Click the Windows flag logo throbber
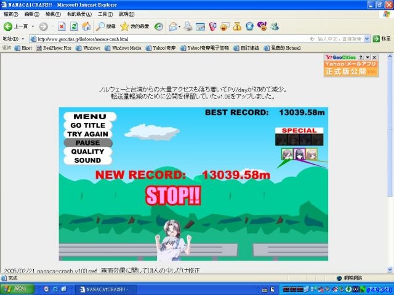This screenshot has height=295, width=394. 387,14
